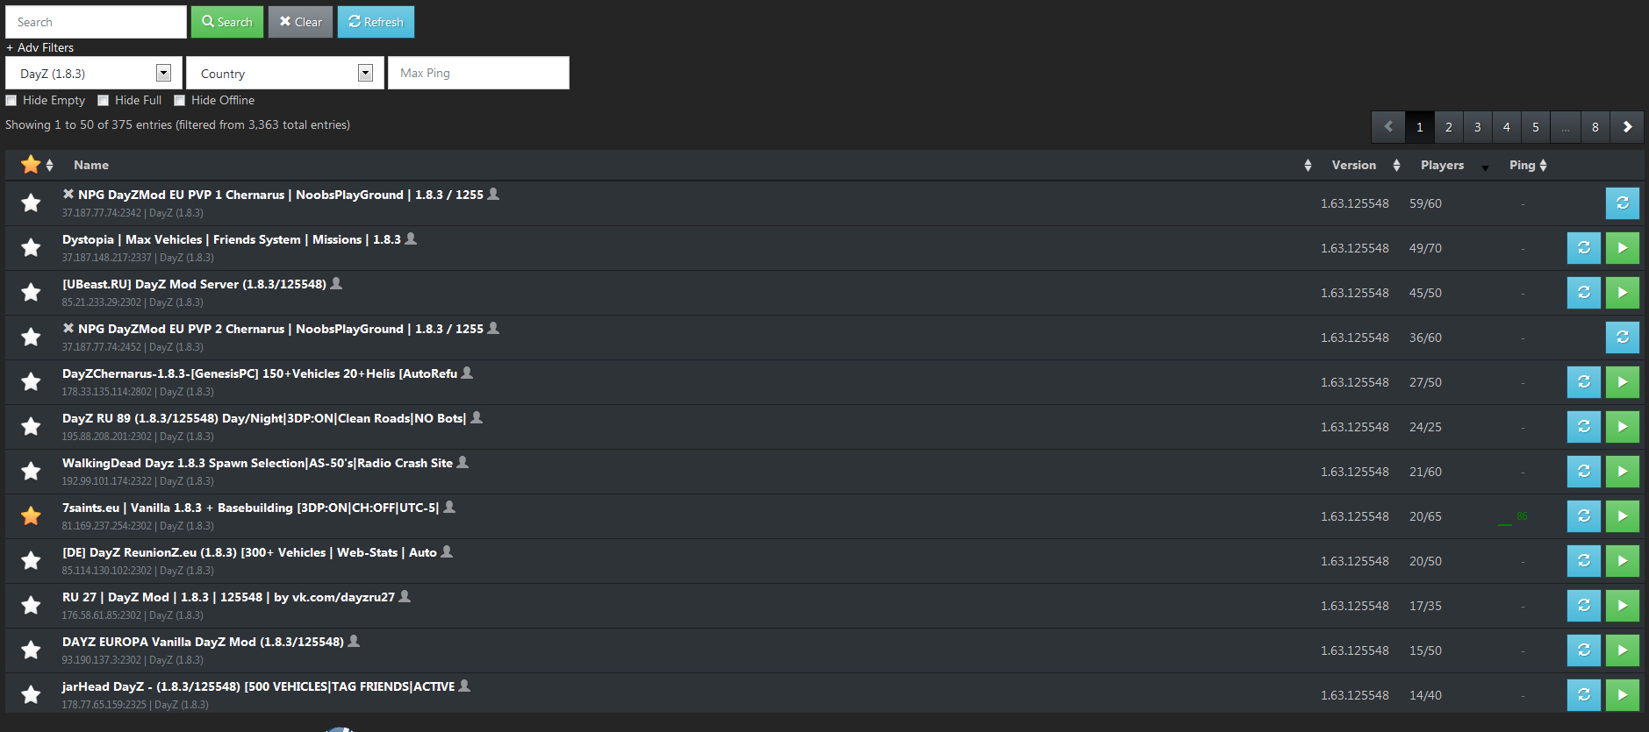
Task: Toggle the Hide Offline checkbox
Action: pyautogui.click(x=180, y=100)
